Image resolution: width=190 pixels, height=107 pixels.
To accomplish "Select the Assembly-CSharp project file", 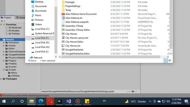I will pyautogui.click(x=74, y=26).
